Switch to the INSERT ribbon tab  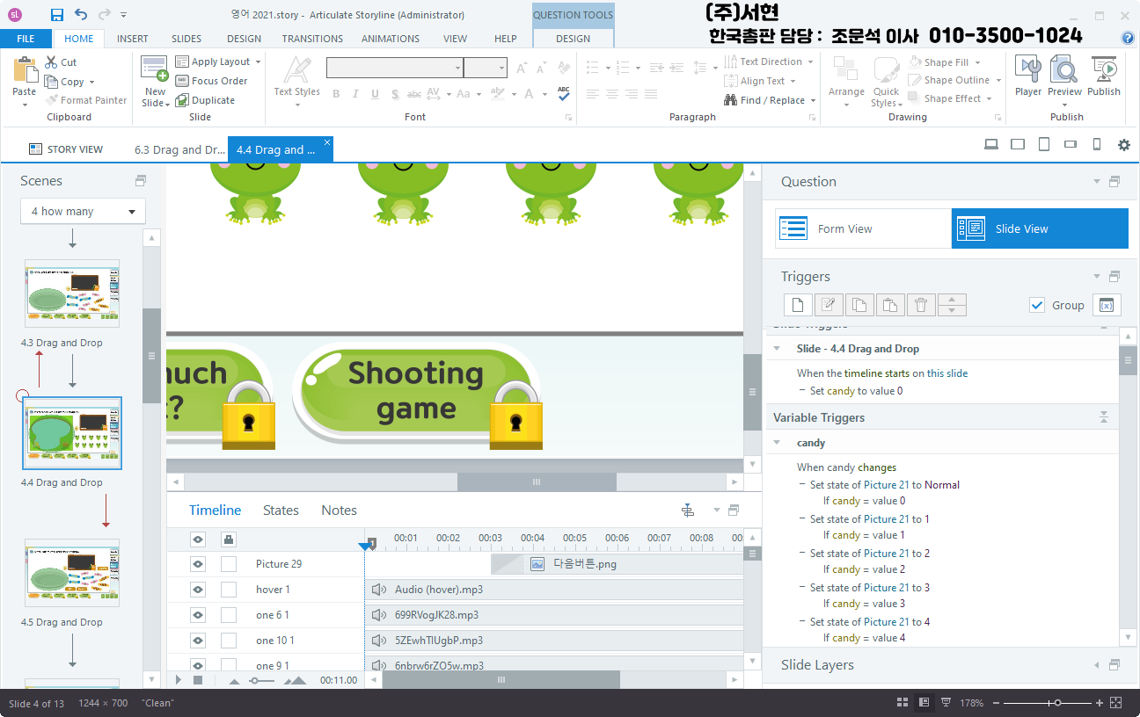[133, 39]
